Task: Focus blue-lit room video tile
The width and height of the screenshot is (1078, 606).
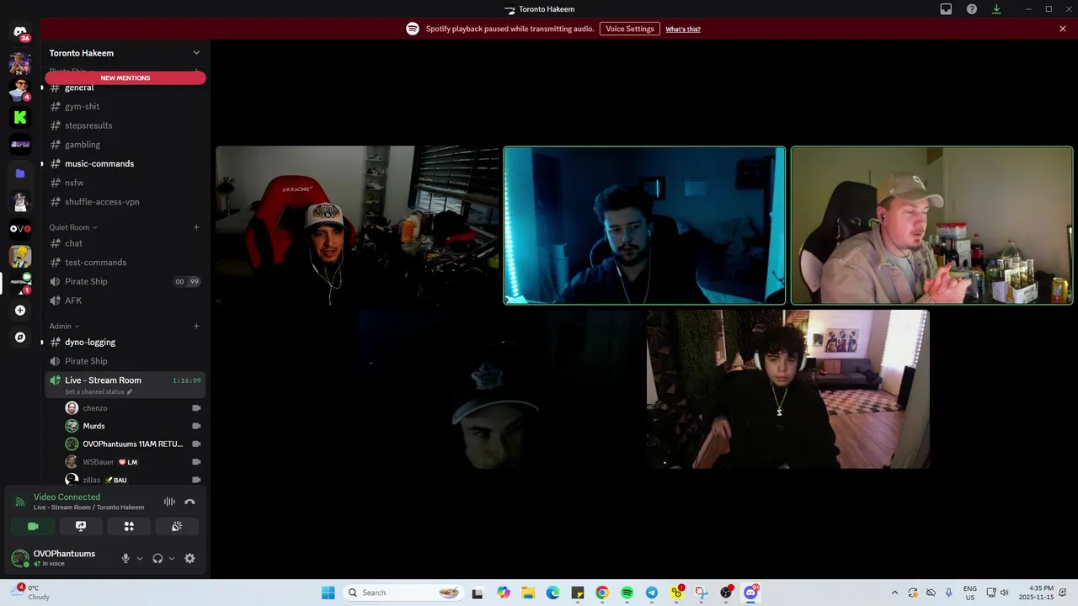Action: tap(644, 226)
